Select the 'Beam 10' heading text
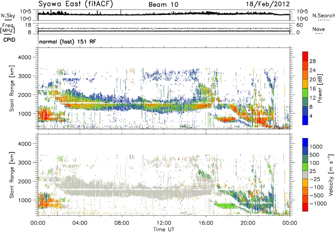Image resolution: width=335 pixels, height=232 pixels. (x=163, y=5)
